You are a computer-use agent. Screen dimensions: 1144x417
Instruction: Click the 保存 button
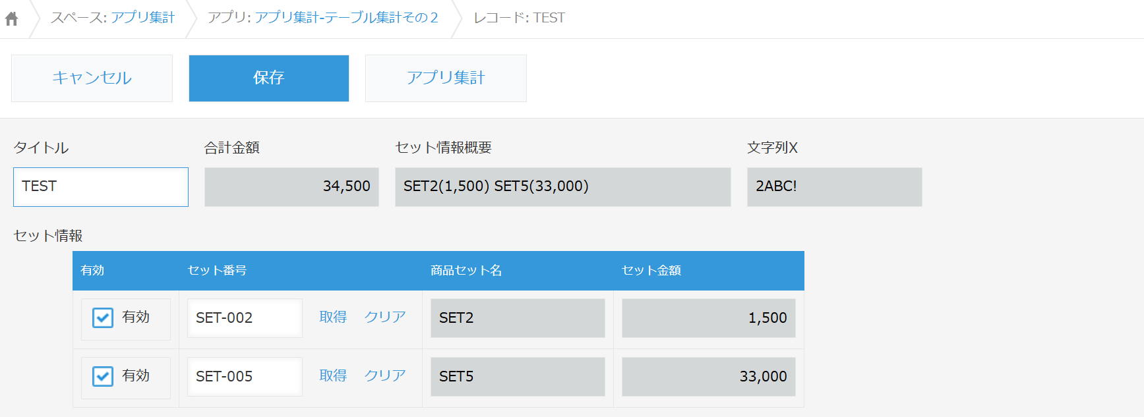tap(269, 78)
